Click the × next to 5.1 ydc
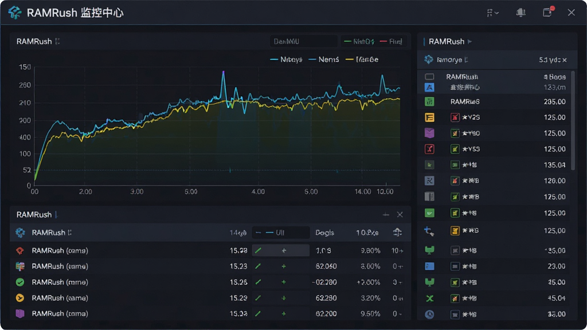 tap(565, 60)
